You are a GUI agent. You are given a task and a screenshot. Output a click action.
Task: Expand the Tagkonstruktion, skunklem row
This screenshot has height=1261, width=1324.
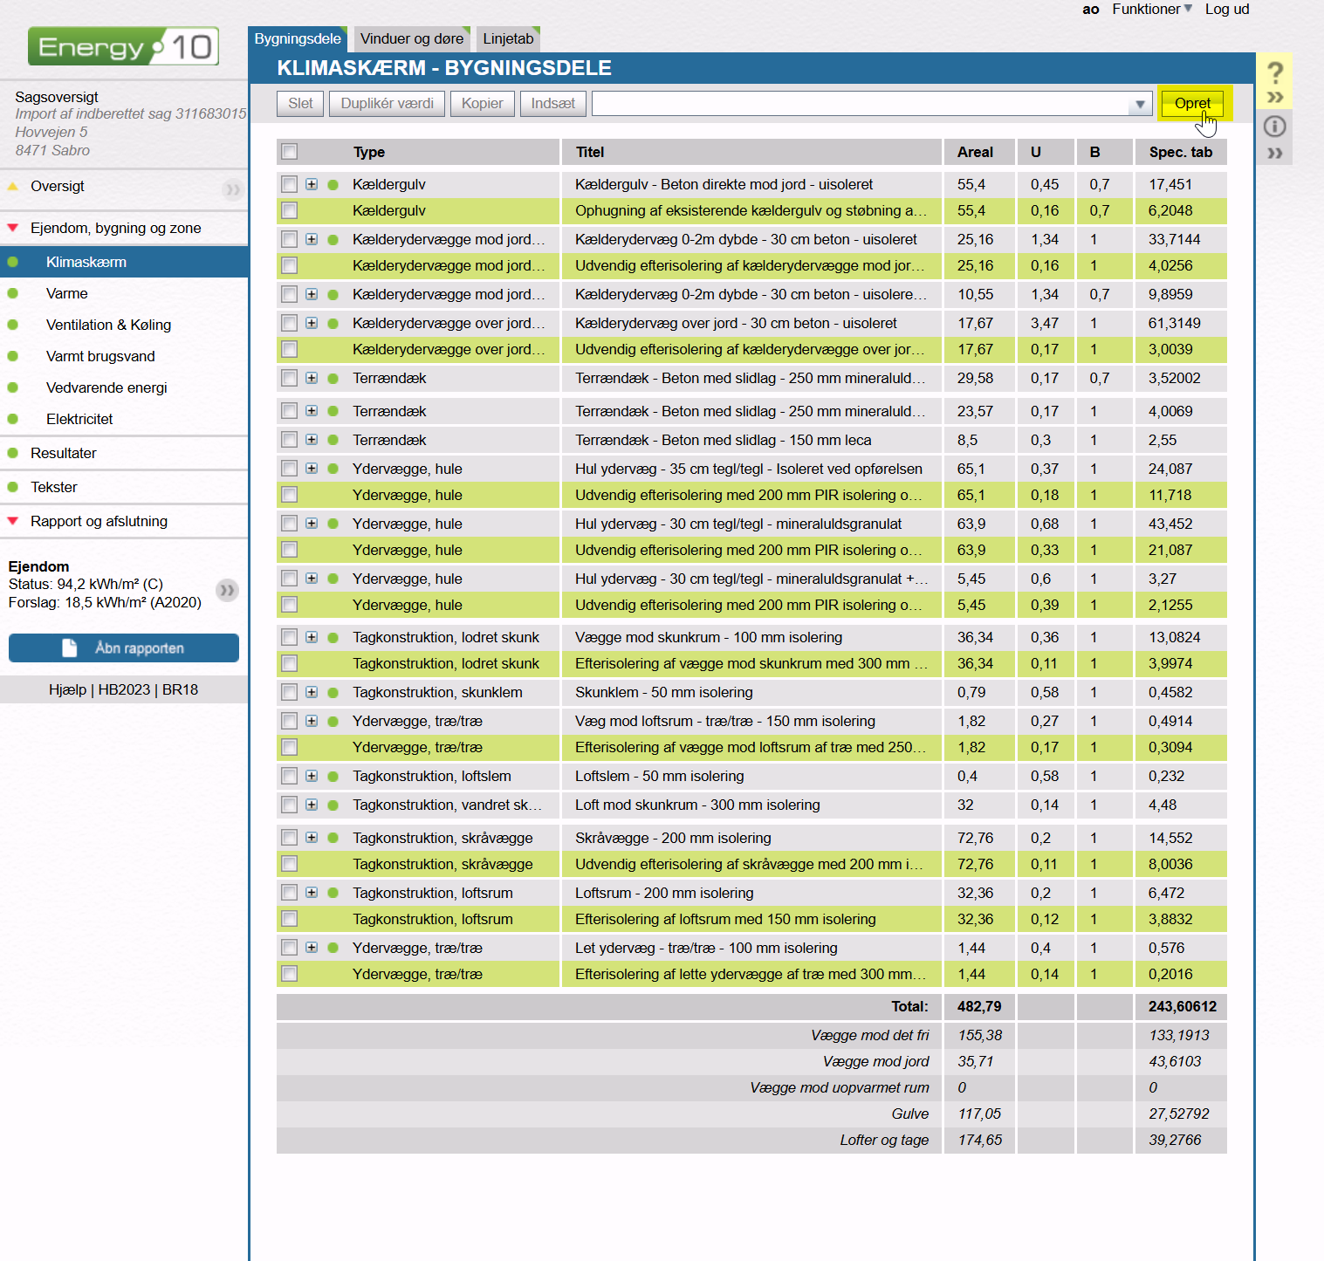[x=312, y=692]
